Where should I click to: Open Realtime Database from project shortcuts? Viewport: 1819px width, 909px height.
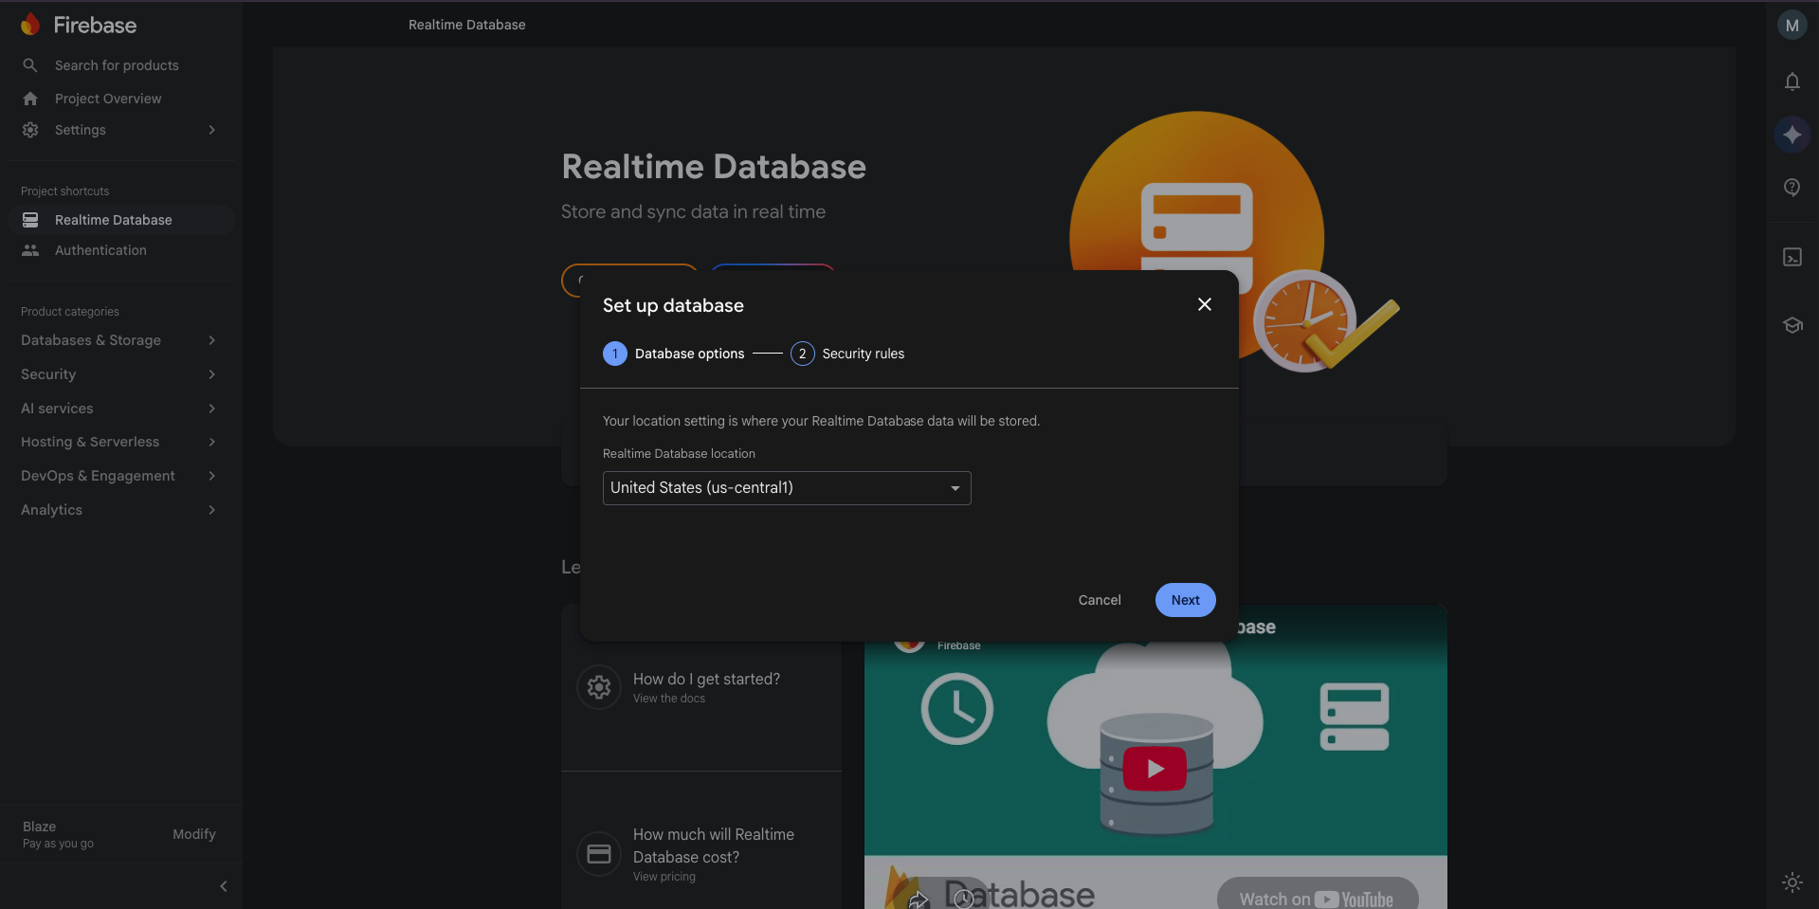pyautogui.click(x=119, y=220)
